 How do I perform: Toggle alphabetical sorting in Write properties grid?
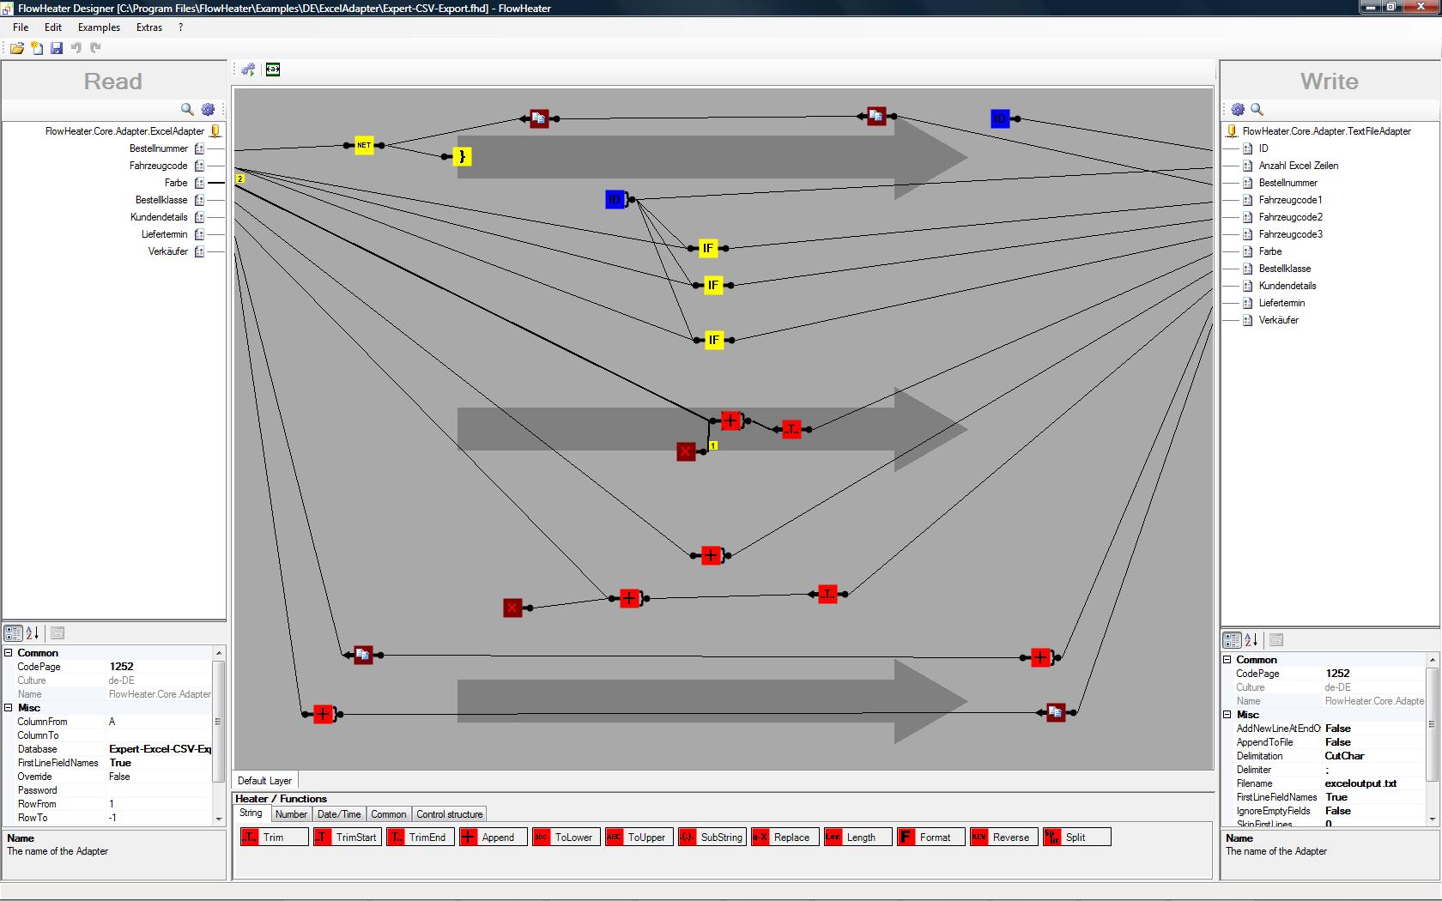(x=1251, y=640)
